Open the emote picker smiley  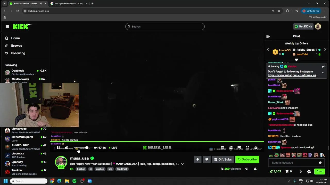pyautogui.click(x=320, y=163)
